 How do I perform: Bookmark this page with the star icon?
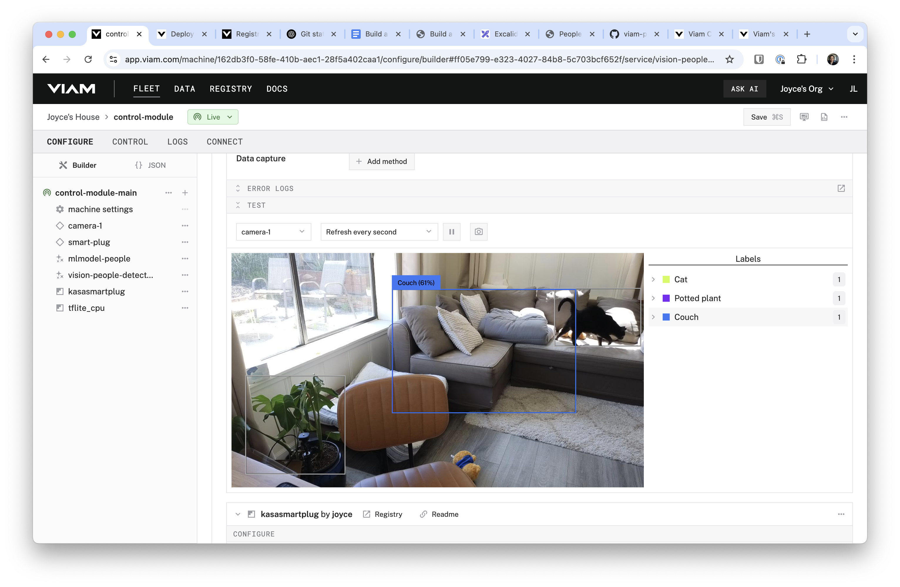point(729,59)
